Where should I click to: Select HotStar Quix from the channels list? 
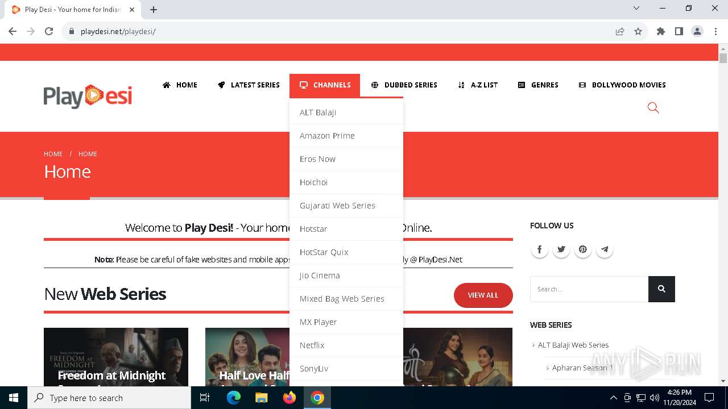tap(346, 252)
